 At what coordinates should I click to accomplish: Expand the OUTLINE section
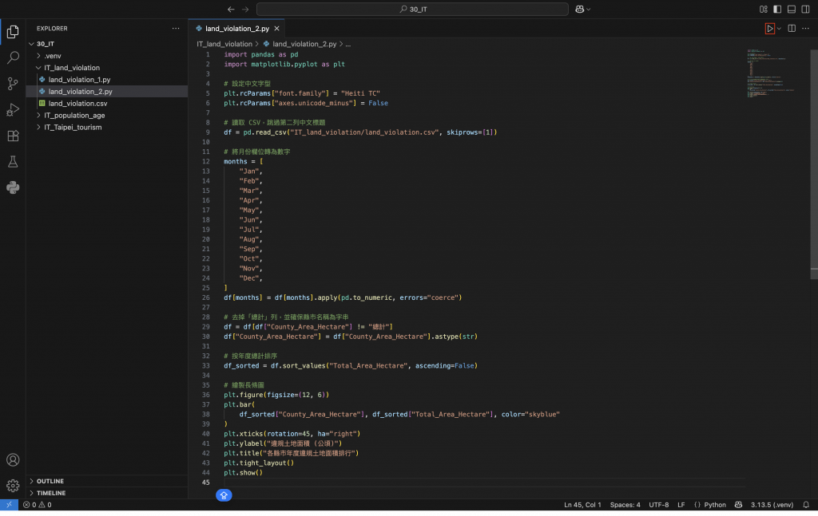click(x=50, y=481)
